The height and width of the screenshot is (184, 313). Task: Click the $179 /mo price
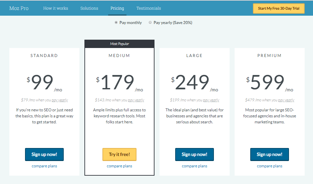pyautogui.click(x=119, y=82)
